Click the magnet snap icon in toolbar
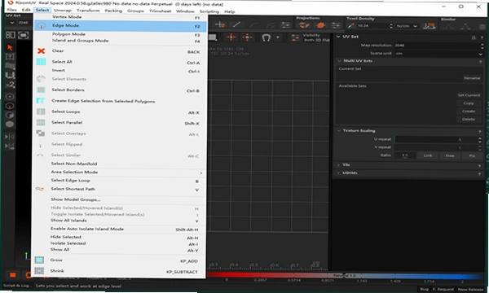This screenshot has height=293, width=489. point(266,37)
